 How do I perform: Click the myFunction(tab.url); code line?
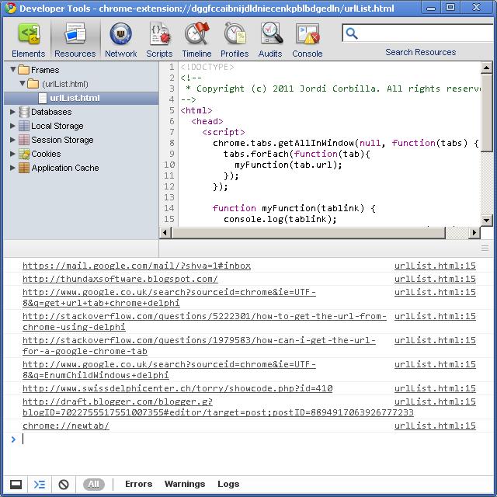click(x=288, y=165)
